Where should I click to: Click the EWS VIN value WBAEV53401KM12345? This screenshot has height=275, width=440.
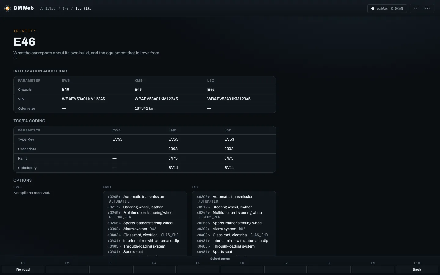[x=83, y=99]
